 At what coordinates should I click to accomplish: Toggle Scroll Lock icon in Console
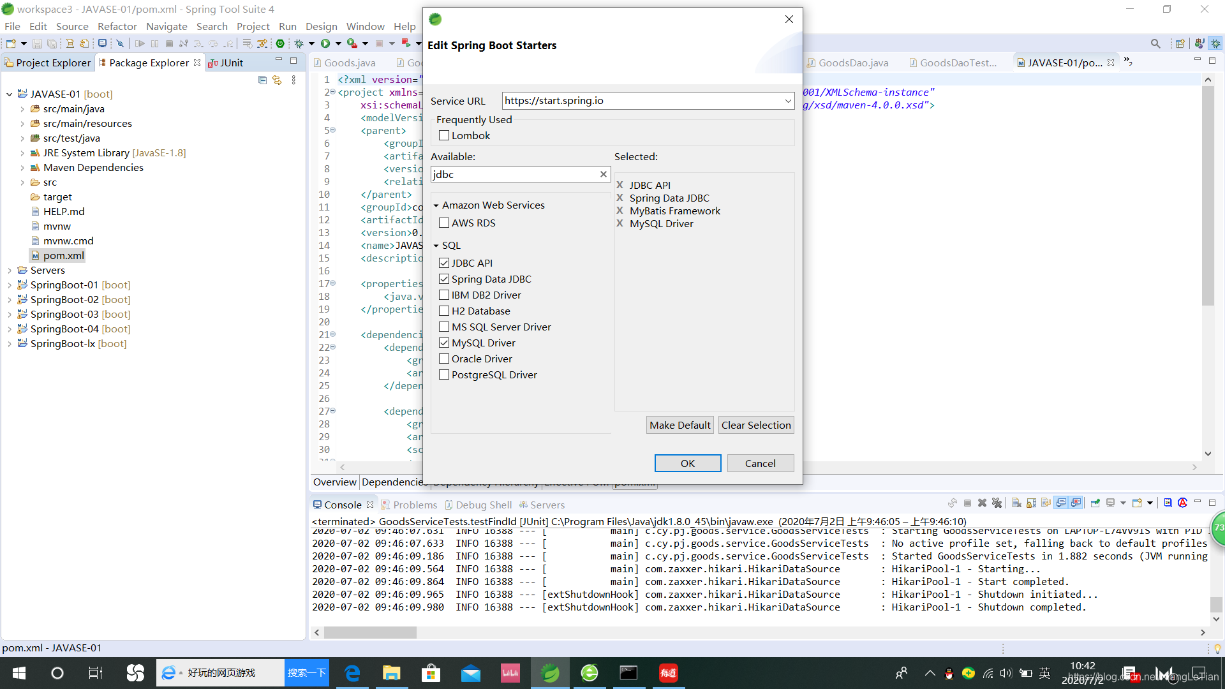click(1031, 503)
